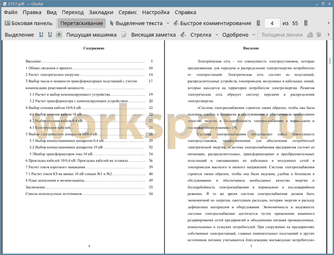334x255 pixels.
Task: Open the Вид menu
Action: [51, 12]
